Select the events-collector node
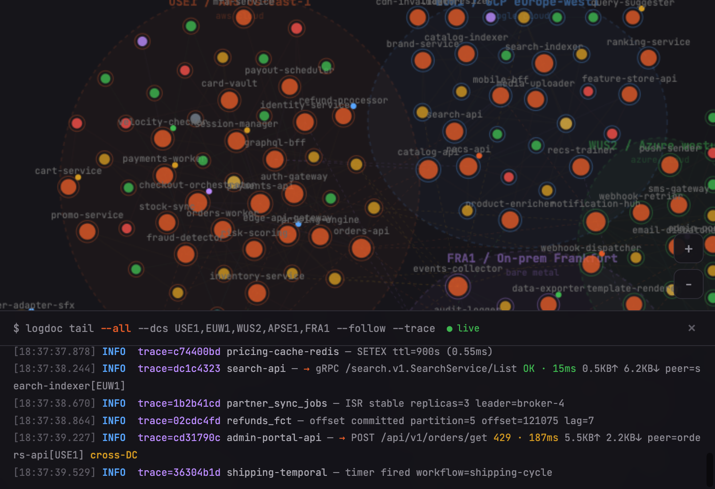This screenshot has width=715, height=489. pos(458,286)
